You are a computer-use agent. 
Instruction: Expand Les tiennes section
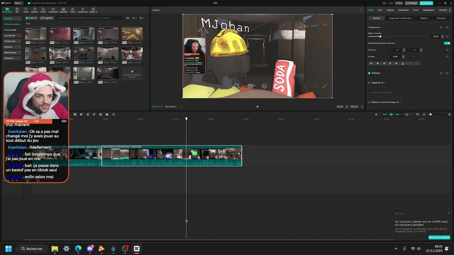(12, 35)
